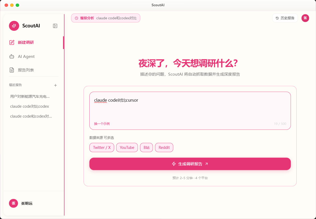Click the 生成调研报告 button

coord(190,164)
